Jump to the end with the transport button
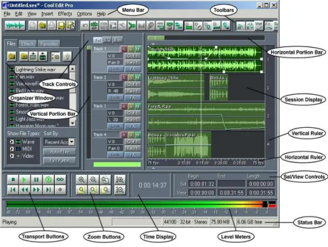328x247 pixels. [x=48, y=189]
